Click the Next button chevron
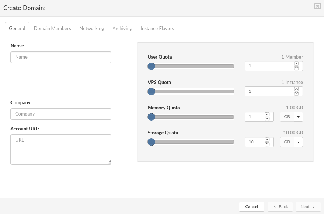 [314, 206]
